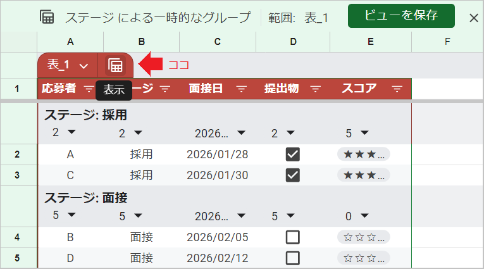Check 提出物 checkbox for applicant D
Screen dimensions: 484x269
[292, 258]
